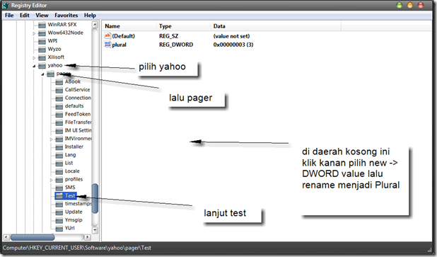Expand the IMVironment key
The height and width of the screenshot is (257, 437).
coord(52,139)
